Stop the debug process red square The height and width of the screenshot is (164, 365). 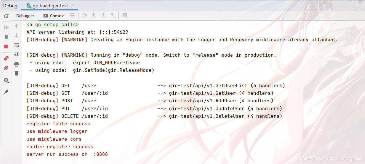pos(6,47)
